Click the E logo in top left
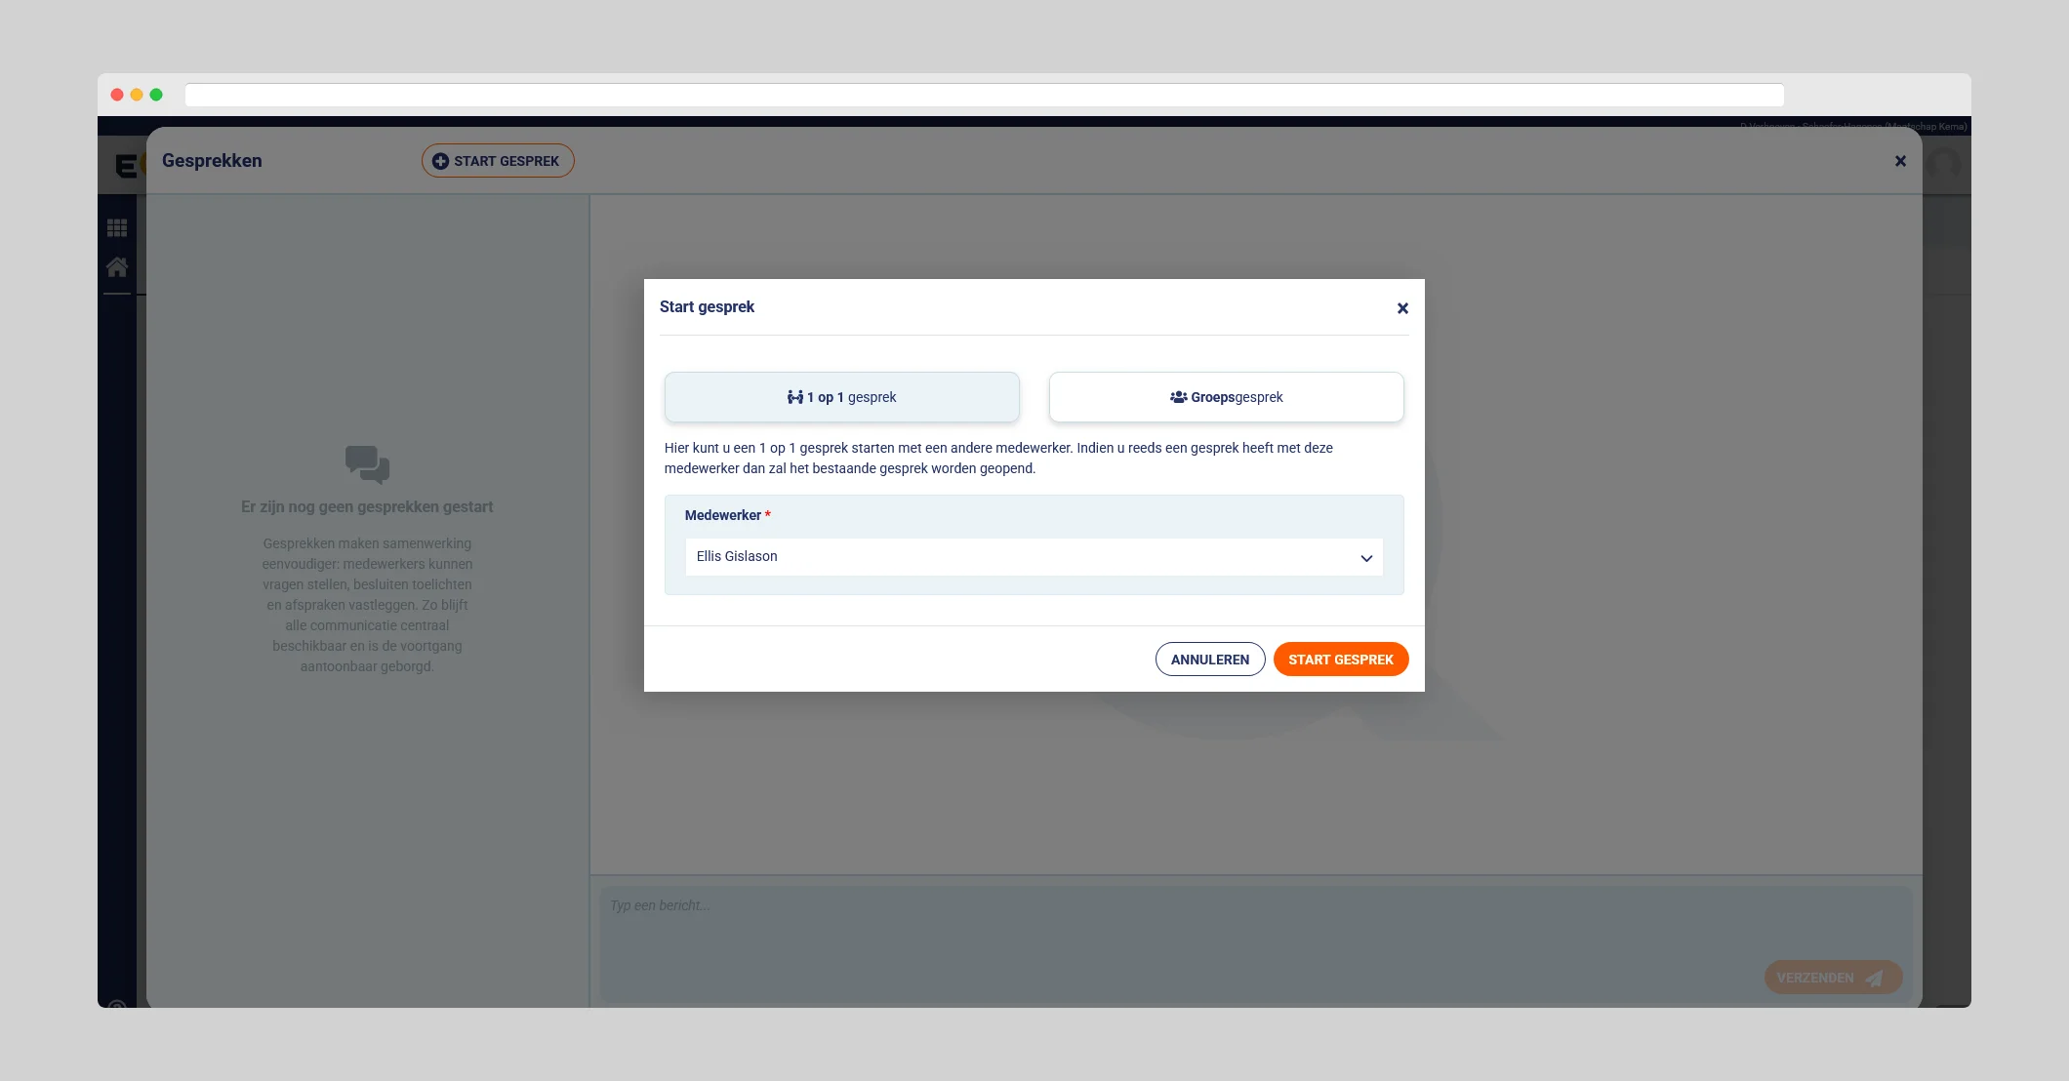Viewport: 2069px width, 1081px height. (x=126, y=166)
